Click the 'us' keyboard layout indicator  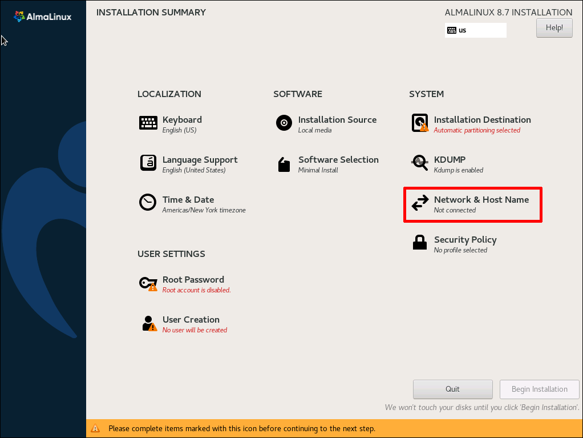(476, 30)
